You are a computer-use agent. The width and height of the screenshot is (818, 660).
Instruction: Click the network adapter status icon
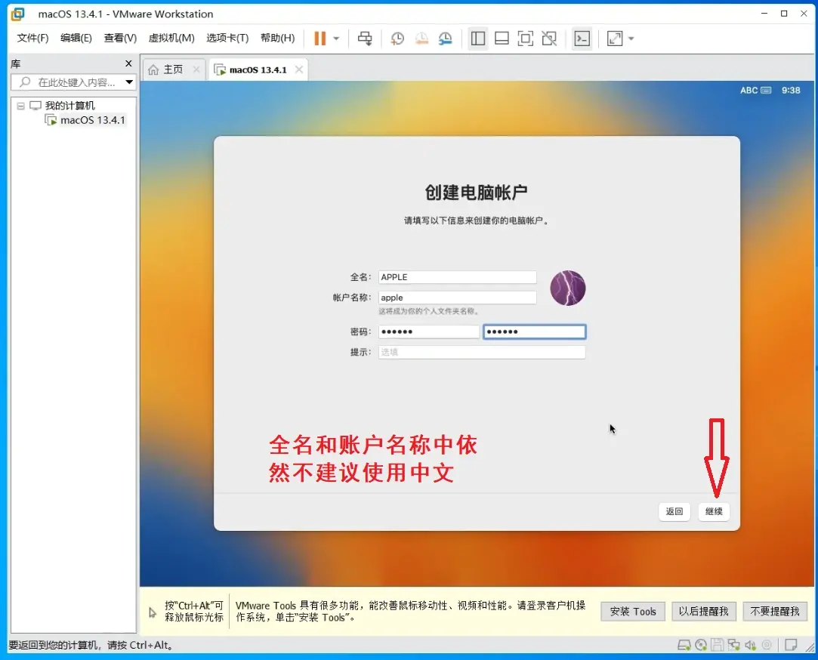click(734, 646)
